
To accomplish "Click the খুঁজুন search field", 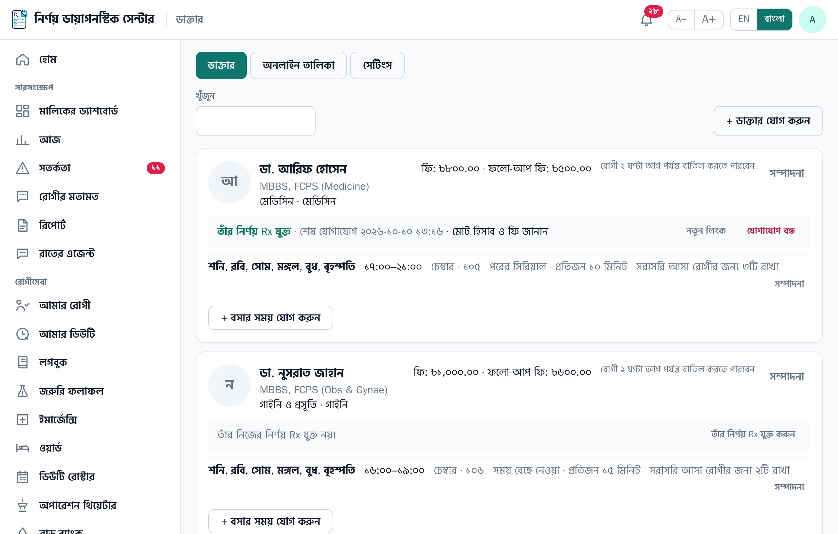I will [255, 121].
